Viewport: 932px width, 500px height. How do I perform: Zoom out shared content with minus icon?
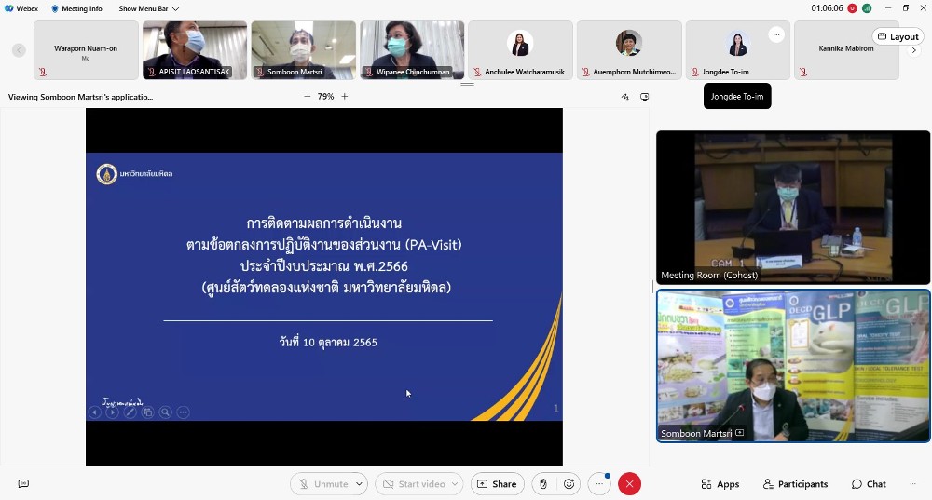pos(307,97)
